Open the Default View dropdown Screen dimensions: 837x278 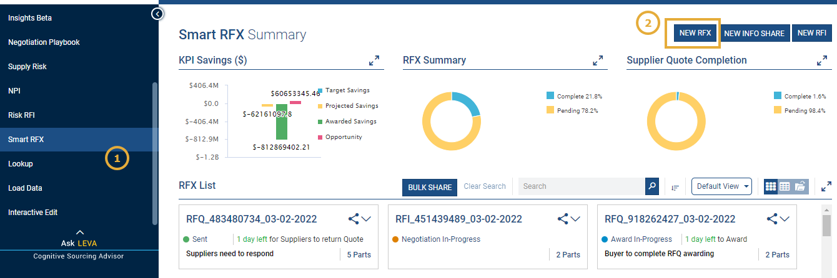(721, 186)
